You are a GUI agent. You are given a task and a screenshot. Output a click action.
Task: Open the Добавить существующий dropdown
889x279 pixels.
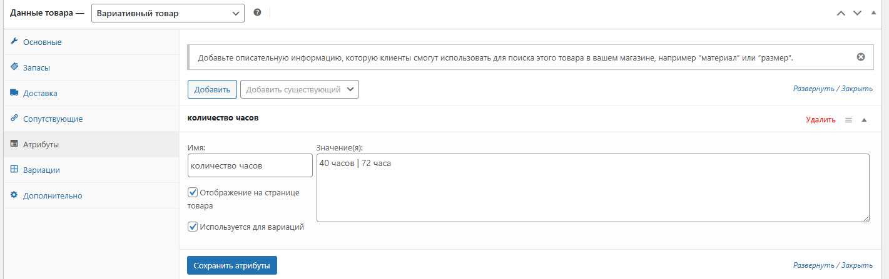[x=299, y=89]
